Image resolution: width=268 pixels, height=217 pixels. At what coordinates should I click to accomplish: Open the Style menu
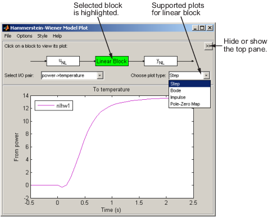coord(42,36)
